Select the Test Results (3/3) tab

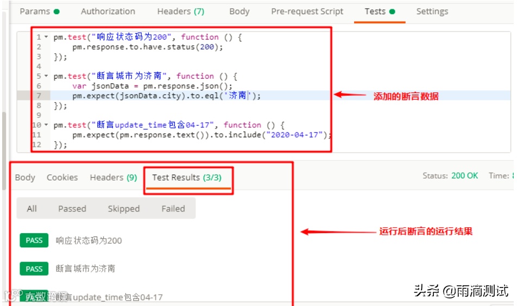coord(187,178)
